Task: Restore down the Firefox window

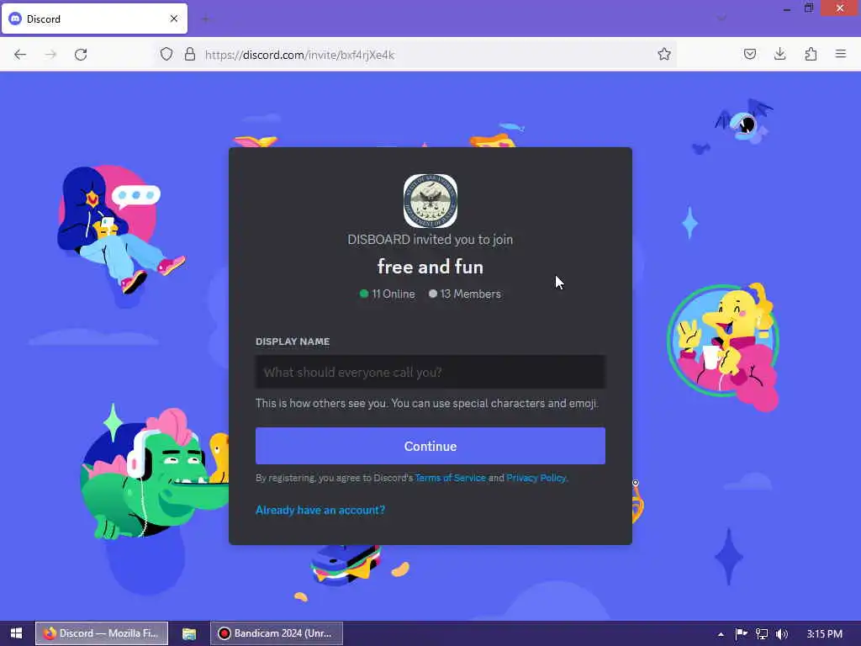Action: [809, 8]
